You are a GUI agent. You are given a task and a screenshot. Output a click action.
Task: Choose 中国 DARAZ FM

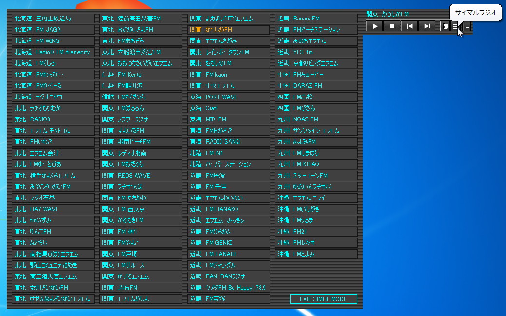[316, 86]
